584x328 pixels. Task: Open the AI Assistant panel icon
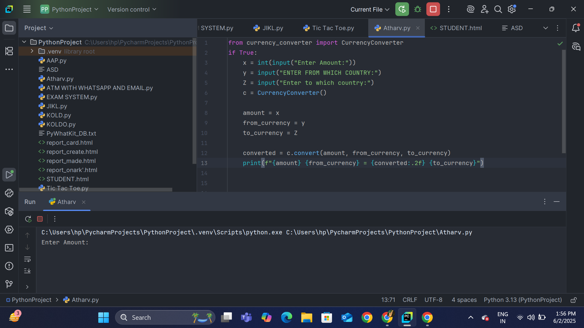[576, 47]
